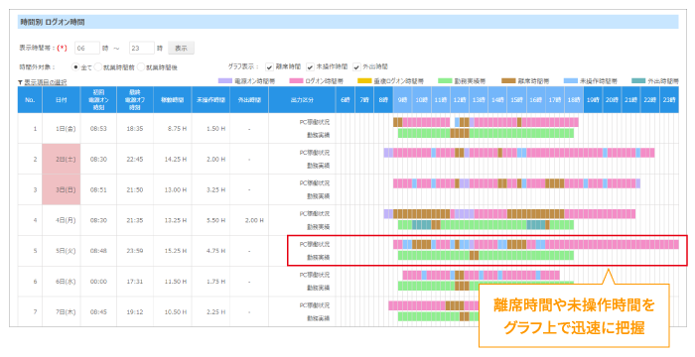Click the date cell 1日(金)
The image size is (695, 357).
(x=62, y=129)
